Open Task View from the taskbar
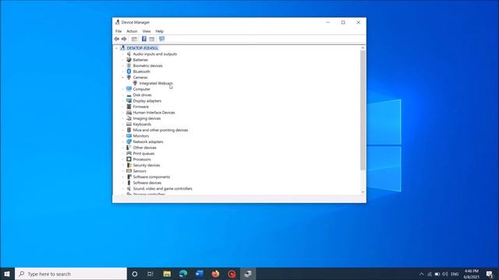The image size is (499, 280). (x=150, y=274)
